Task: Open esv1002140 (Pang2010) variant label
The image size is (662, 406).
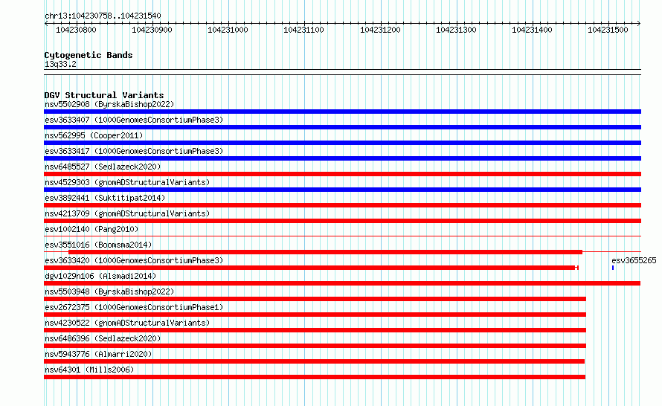Action: [x=91, y=229]
